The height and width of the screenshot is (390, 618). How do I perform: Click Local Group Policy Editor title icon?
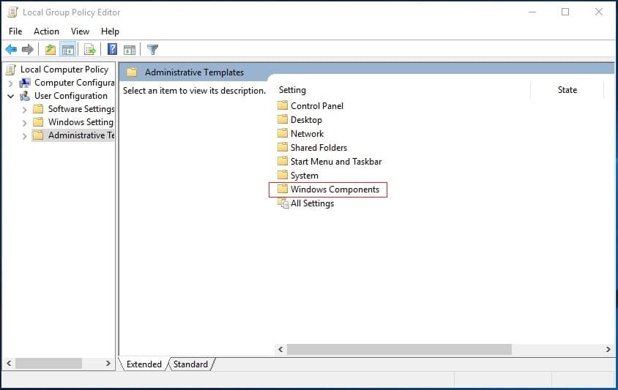[12, 12]
